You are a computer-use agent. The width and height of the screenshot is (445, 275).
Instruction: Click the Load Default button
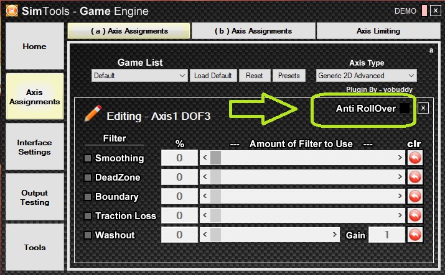coord(213,76)
